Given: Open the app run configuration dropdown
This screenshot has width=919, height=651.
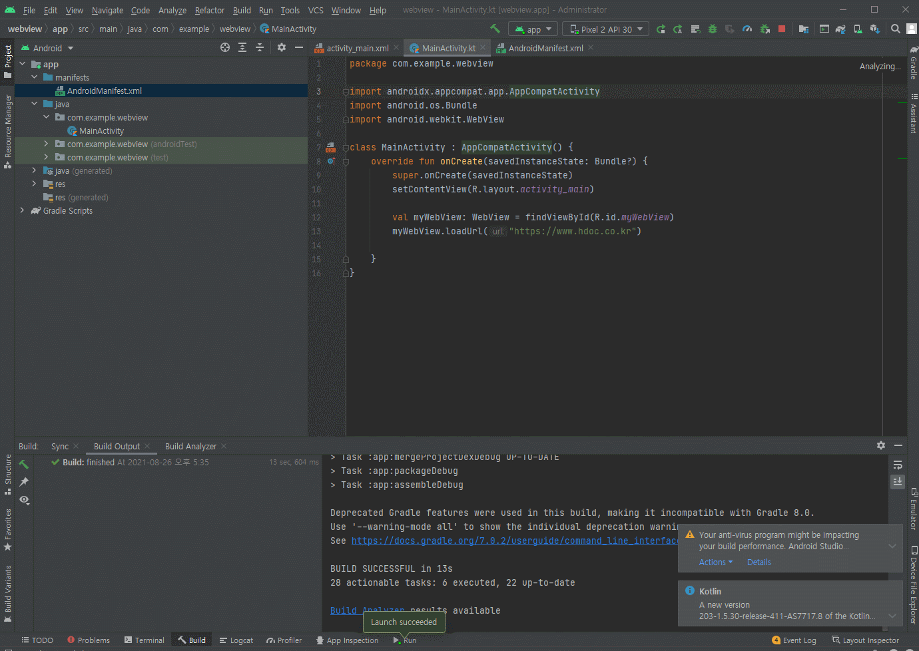Looking at the screenshot, I should (x=533, y=29).
